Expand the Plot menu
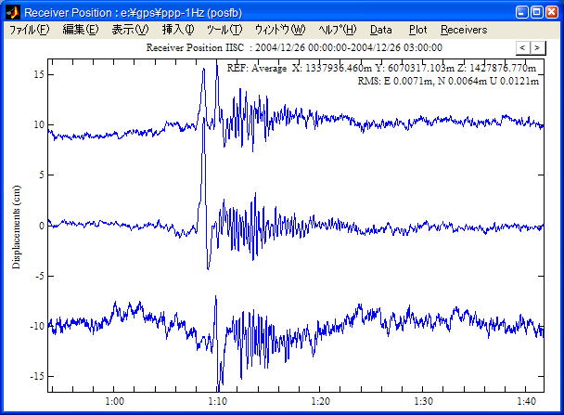The width and height of the screenshot is (564, 415). pyautogui.click(x=417, y=30)
